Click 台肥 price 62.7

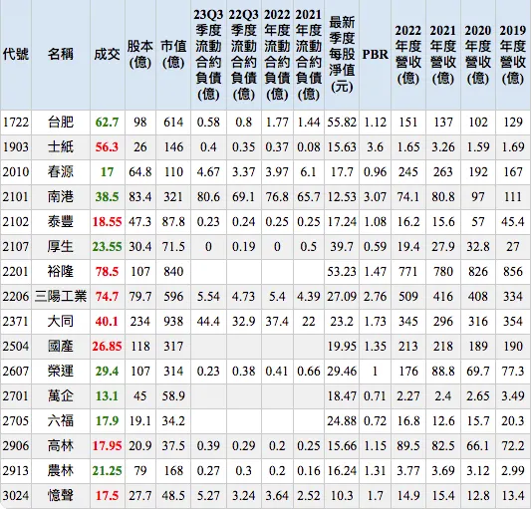107,123
